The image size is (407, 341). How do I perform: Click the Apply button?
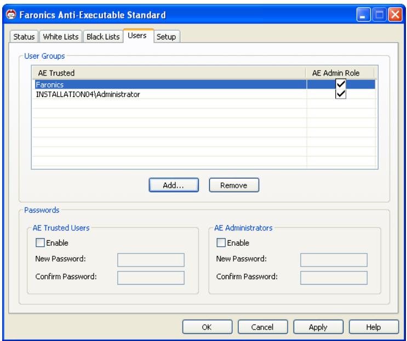[x=318, y=327]
